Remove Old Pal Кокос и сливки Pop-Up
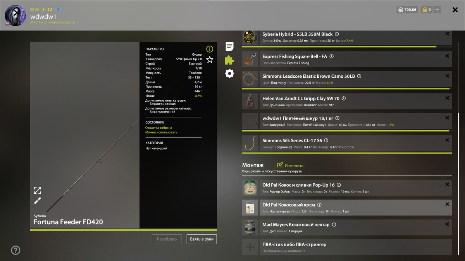The height and width of the screenshot is (261, 465). point(447,184)
